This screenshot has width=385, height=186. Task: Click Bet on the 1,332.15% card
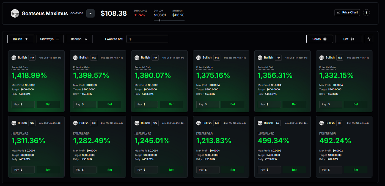[356, 104]
